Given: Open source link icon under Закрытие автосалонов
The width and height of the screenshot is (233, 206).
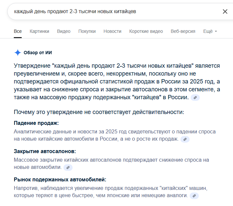Looking at the screenshot, I should [68, 168].
